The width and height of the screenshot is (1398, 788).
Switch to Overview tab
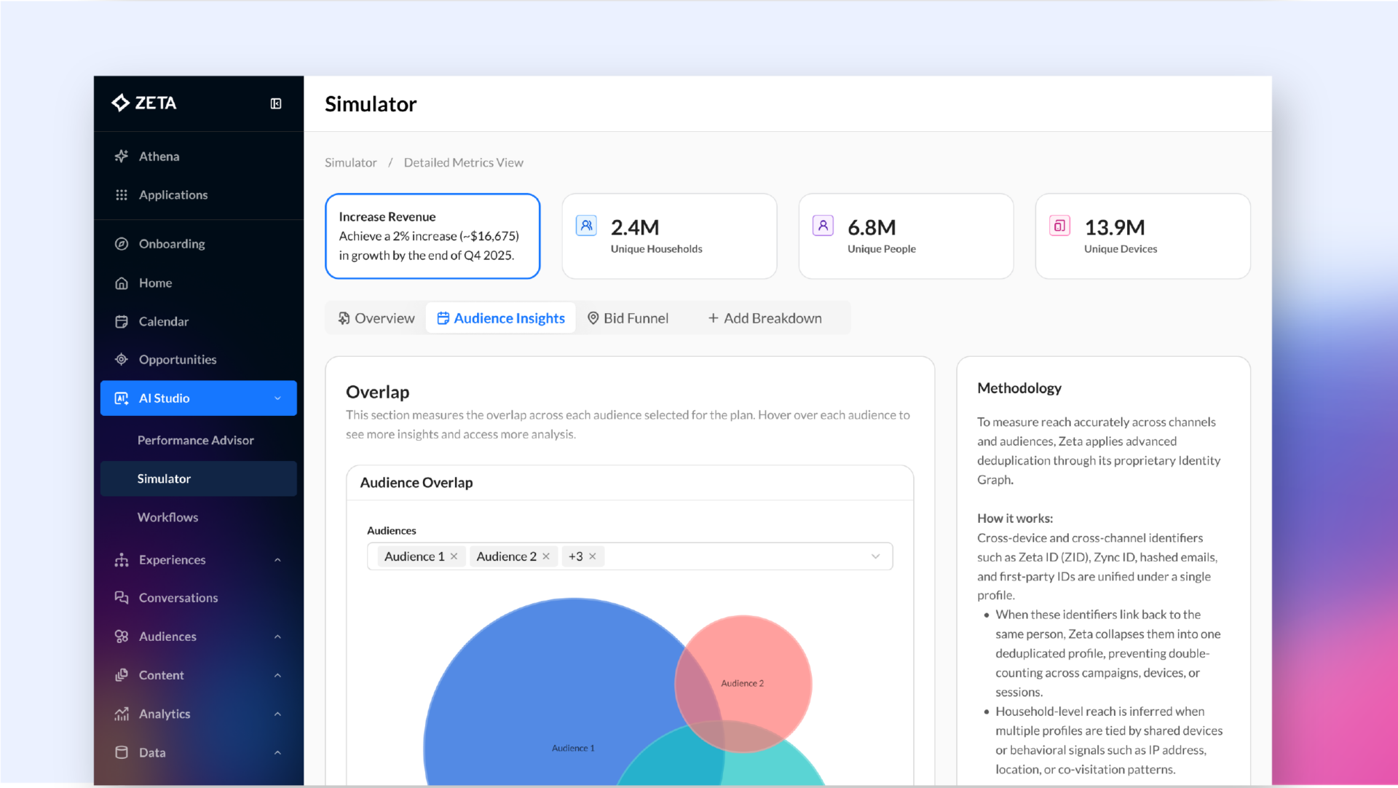tap(376, 318)
